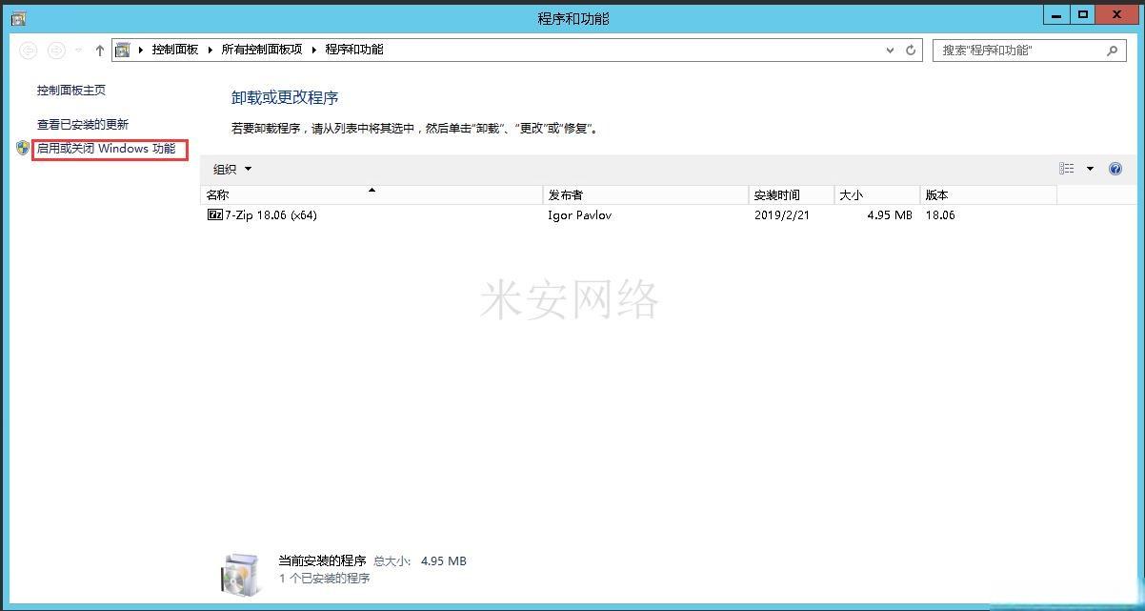Viewport: 1145px width, 611px height.
Task: Open 控制面板主页 link
Action: [71, 91]
